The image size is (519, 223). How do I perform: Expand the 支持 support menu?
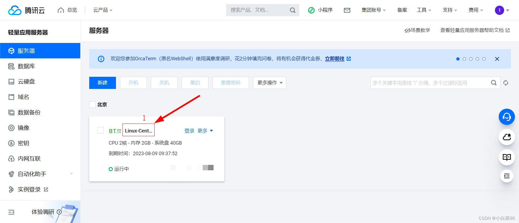[450, 10]
